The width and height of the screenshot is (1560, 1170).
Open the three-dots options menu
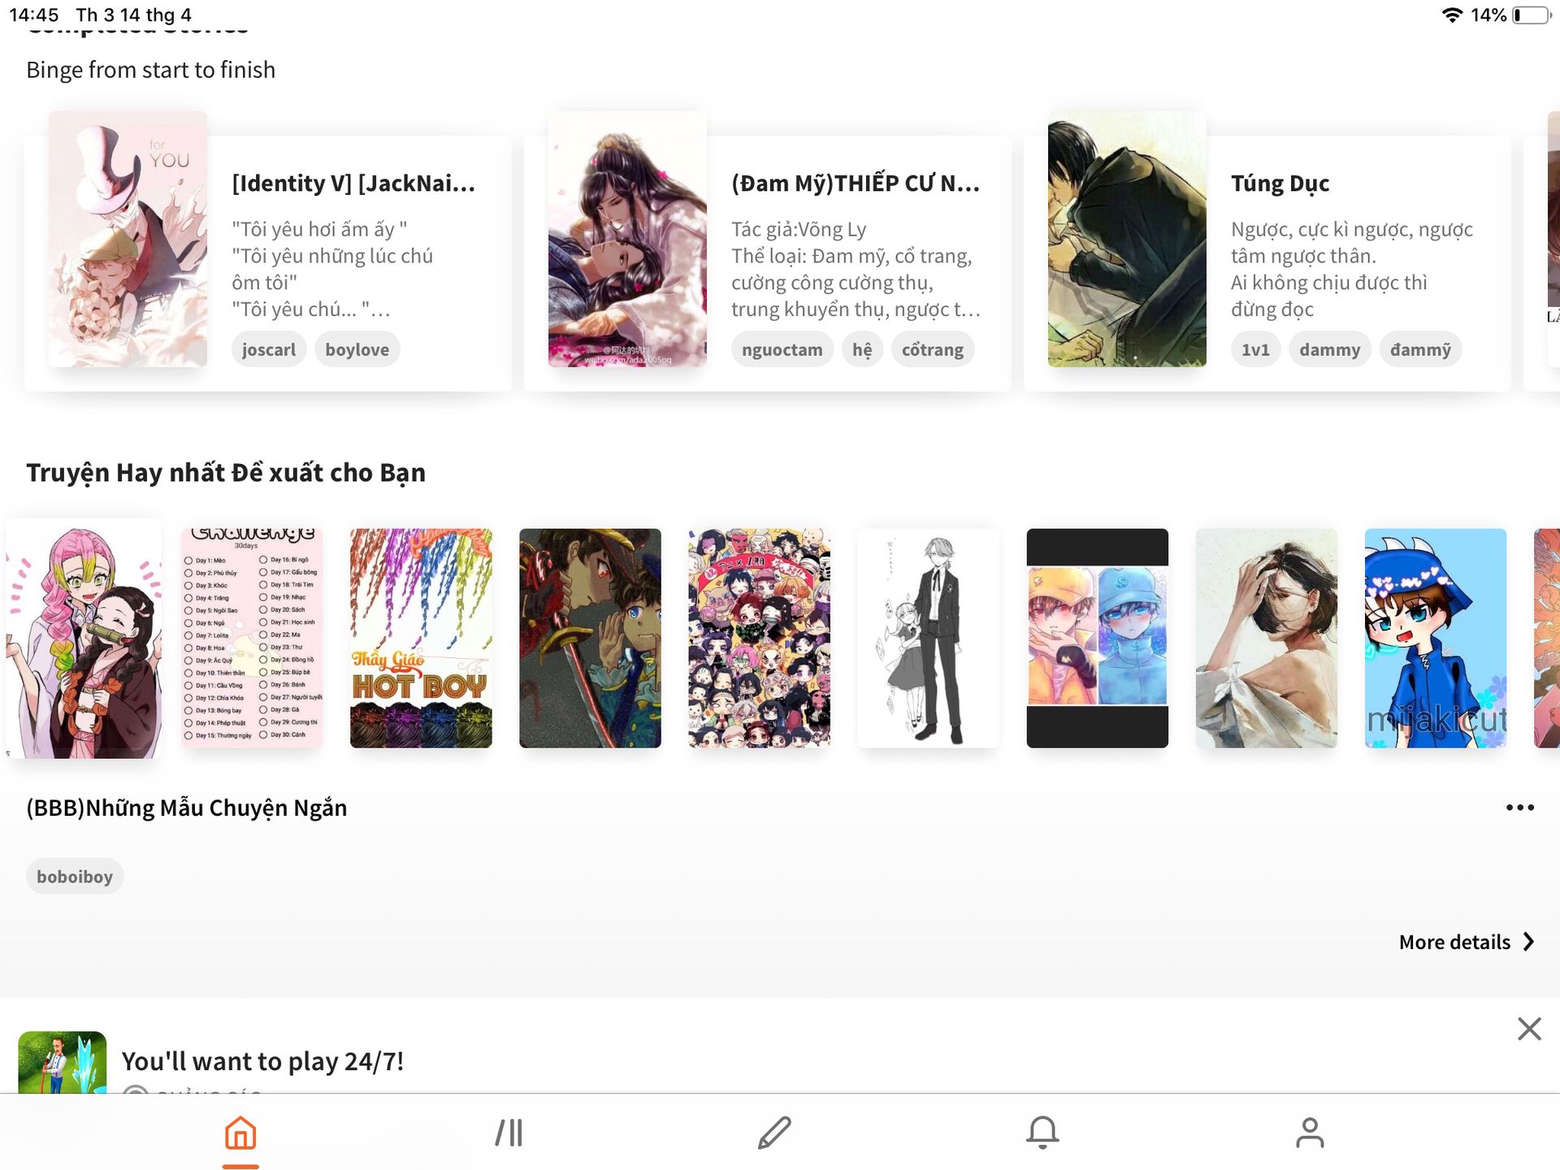tap(1519, 808)
